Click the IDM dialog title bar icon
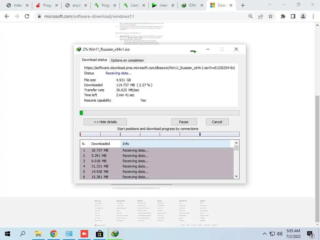 click(78, 49)
